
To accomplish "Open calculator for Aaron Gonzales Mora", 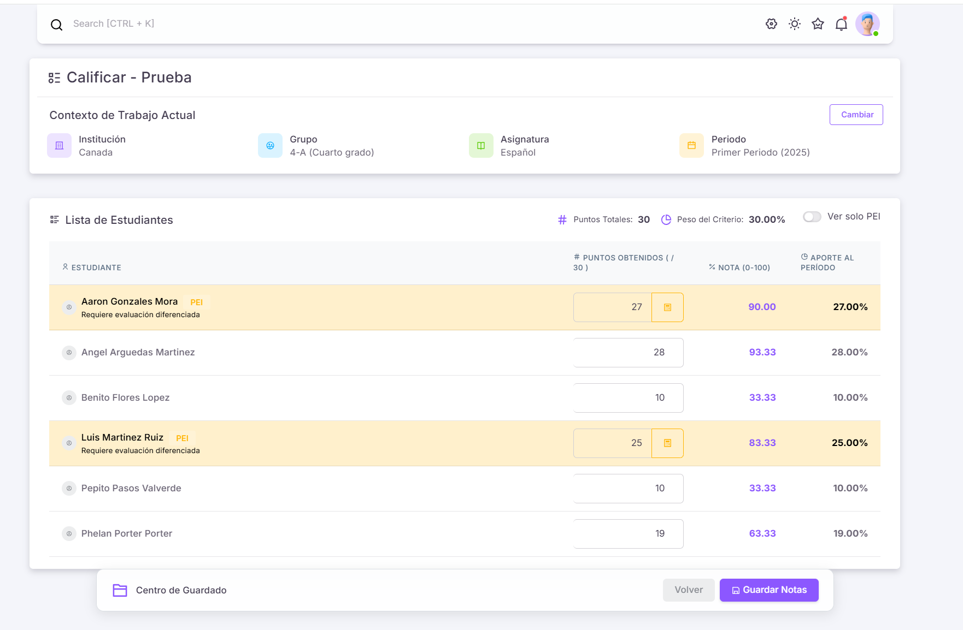I will (667, 307).
